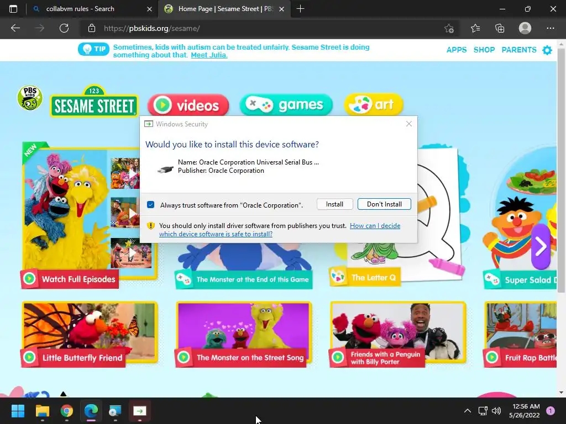Uncheck Always trust software from Oracle Corporation
The height and width of the screenshot is (424, 566).
(x=150, y=205)
